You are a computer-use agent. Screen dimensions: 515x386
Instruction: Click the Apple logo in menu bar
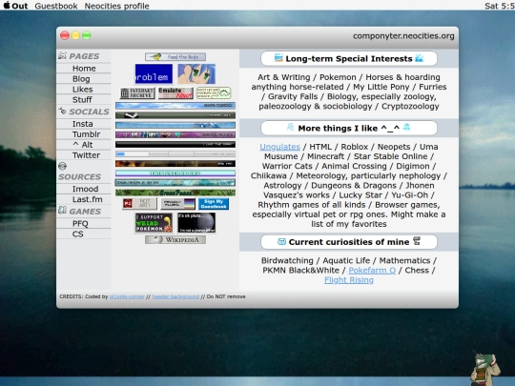tap(7, 6)
